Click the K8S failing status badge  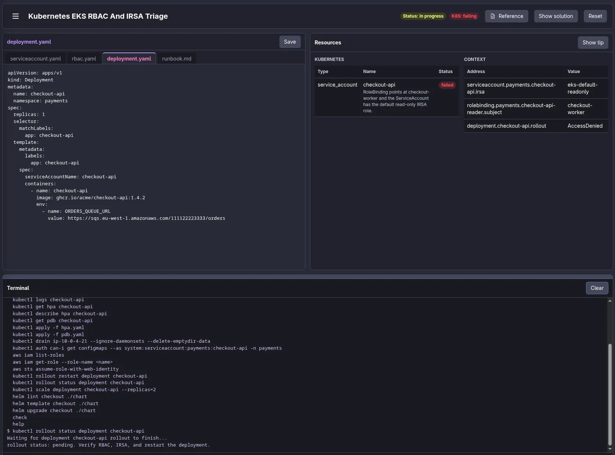tap(464, 16)
